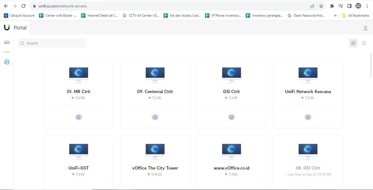Image resolution: width=373 pixels, height=190 pixels.
Task: Click the Search field
Action: pyautogui.click(x=52, y=43)
